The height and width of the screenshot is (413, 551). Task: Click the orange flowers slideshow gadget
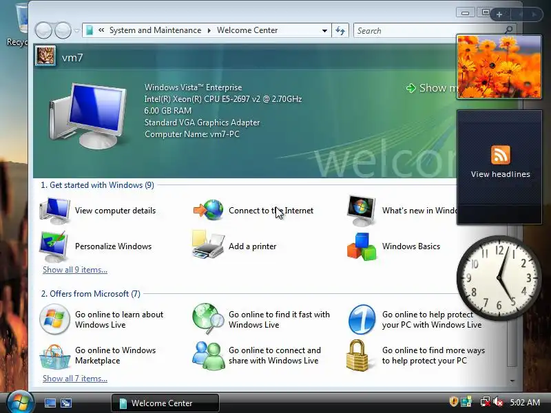(499, 67)
